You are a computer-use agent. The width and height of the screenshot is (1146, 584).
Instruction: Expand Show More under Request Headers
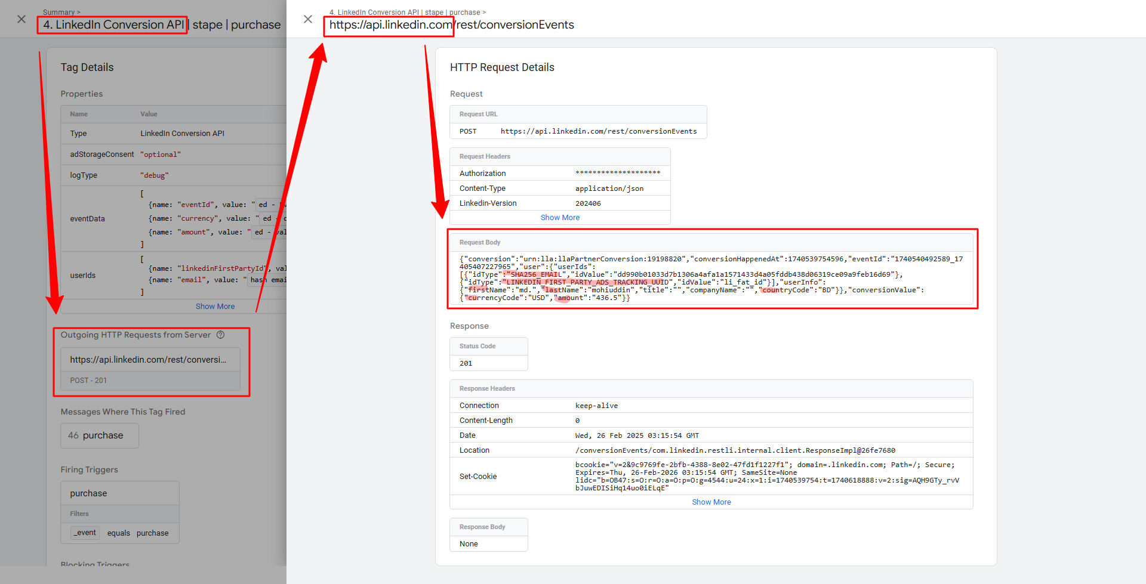pyautogui.click(x=559, y=218)
